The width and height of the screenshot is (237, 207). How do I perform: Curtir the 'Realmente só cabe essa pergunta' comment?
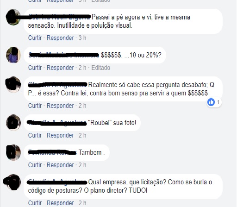(35, 106)
